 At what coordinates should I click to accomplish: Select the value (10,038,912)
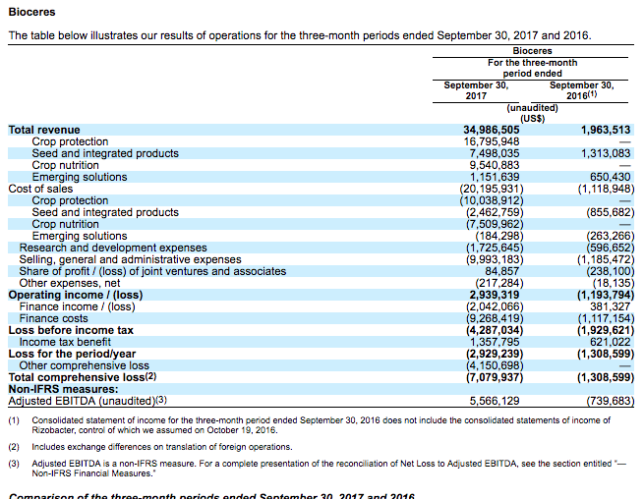pyautogui.click(x=492, y=200)
